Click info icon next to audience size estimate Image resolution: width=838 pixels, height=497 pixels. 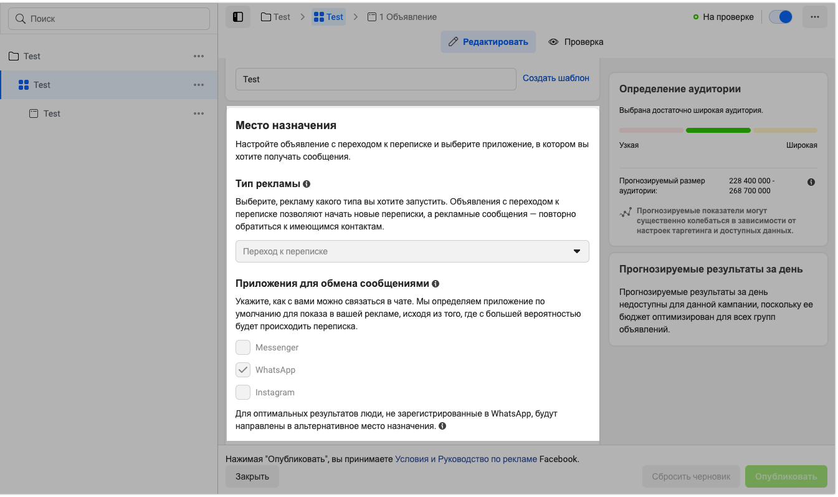(811, 182)
